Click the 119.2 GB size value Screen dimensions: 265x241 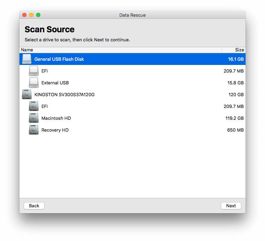click(x=235, y=118)
